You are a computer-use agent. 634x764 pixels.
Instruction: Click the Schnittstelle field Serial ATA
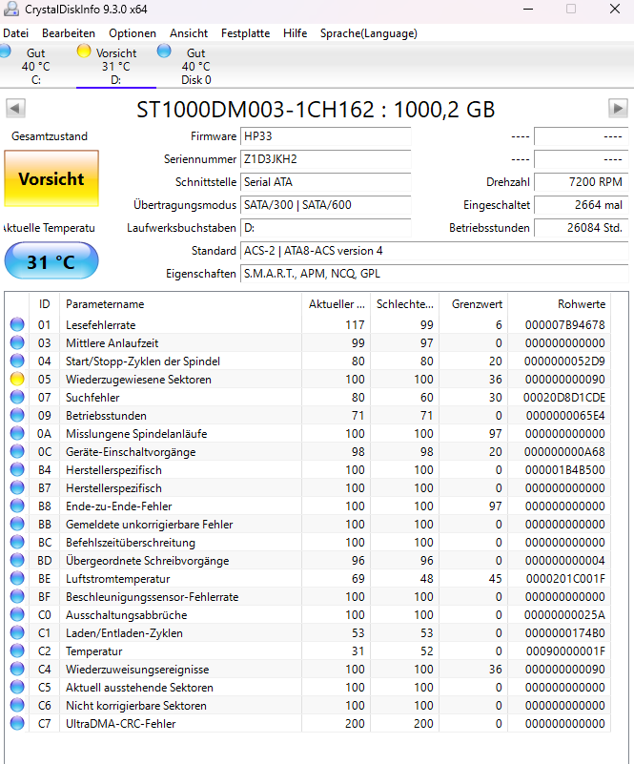326,182
